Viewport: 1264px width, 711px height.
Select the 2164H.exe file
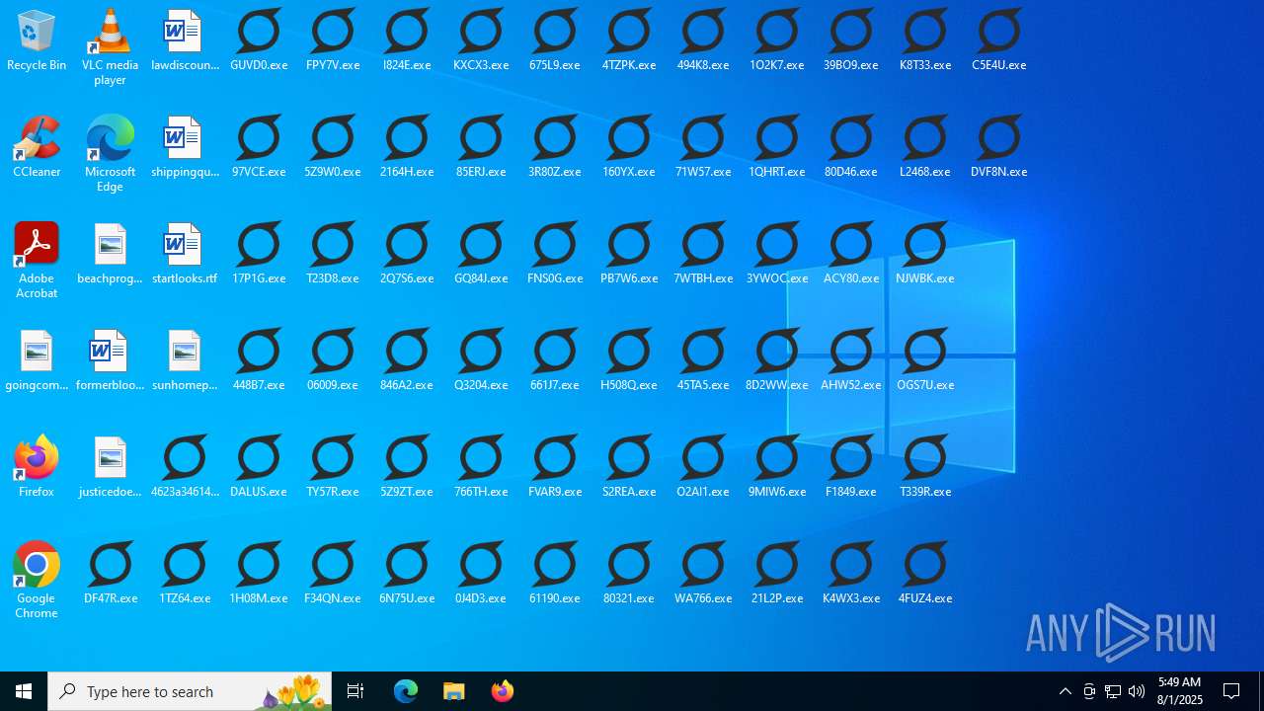(407, 148)
